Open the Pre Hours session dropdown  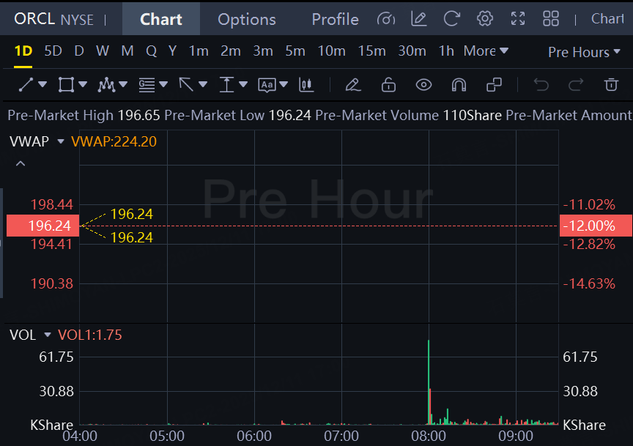pyautogui.click(x=584, y=52)
